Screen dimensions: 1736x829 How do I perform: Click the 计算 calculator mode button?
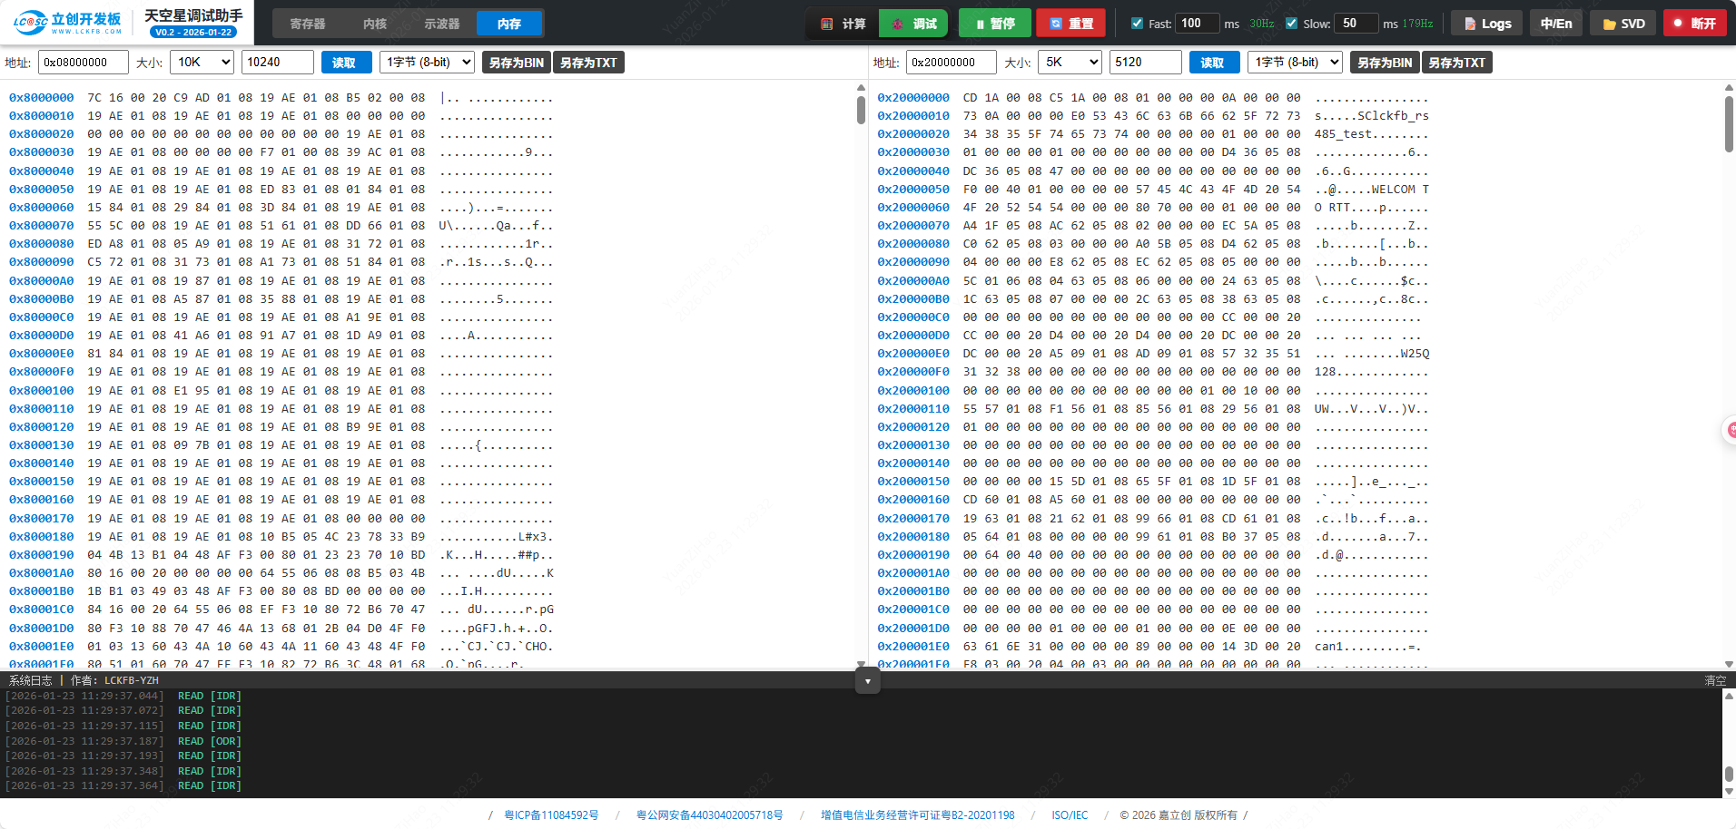[843, 24]
